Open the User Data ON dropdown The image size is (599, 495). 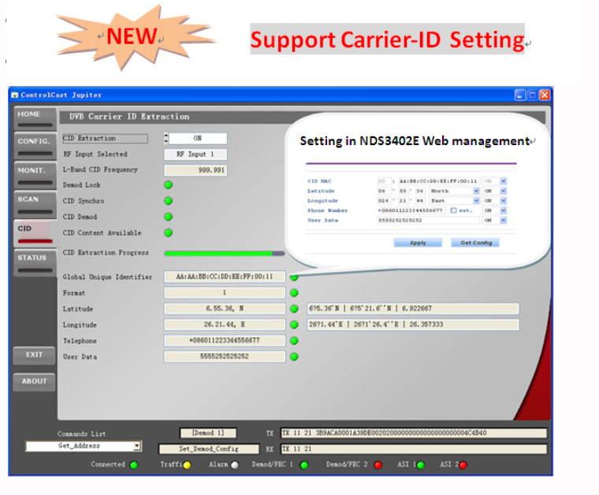tap(495, 221)
